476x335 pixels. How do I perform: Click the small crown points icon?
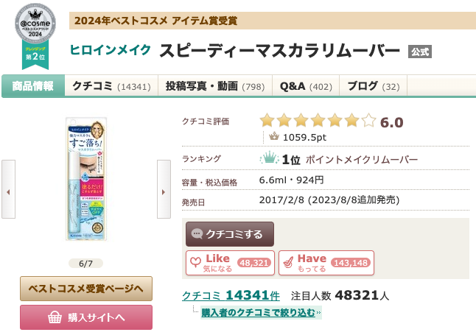[274, 136]
